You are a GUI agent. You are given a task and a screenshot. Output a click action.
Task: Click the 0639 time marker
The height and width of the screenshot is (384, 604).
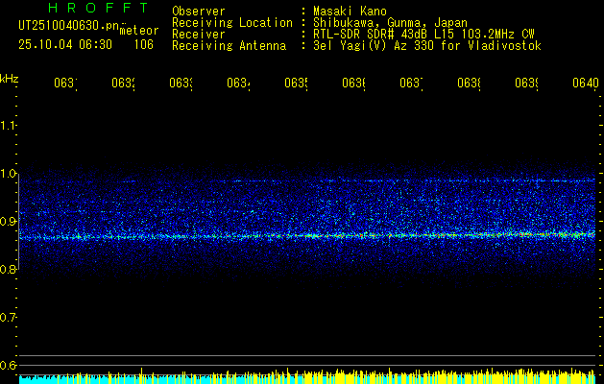pyautogui.click(x=526, y=84)
